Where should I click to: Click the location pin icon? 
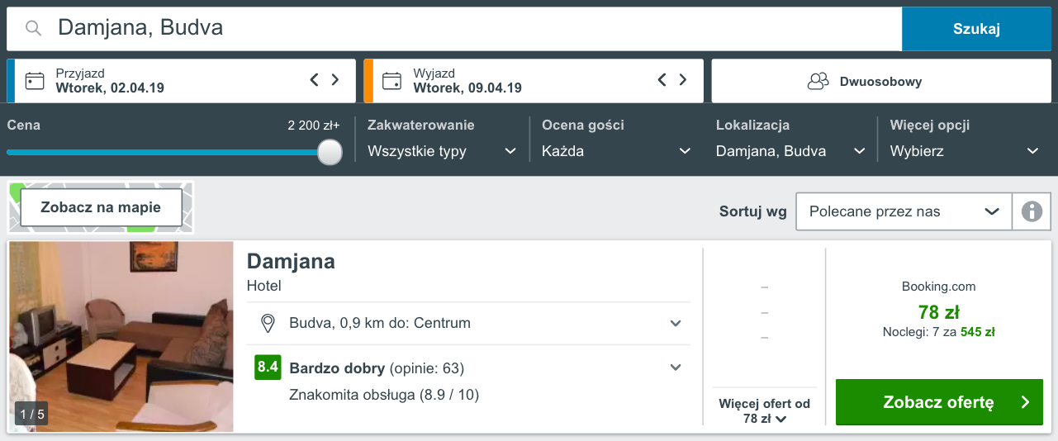coord(268,323)
